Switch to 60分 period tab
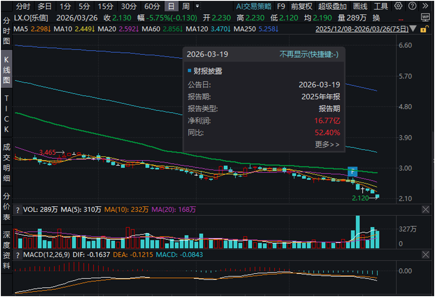The height and width of the screenshot is (297, 435). pyautogui.click(x=152, y=6)
